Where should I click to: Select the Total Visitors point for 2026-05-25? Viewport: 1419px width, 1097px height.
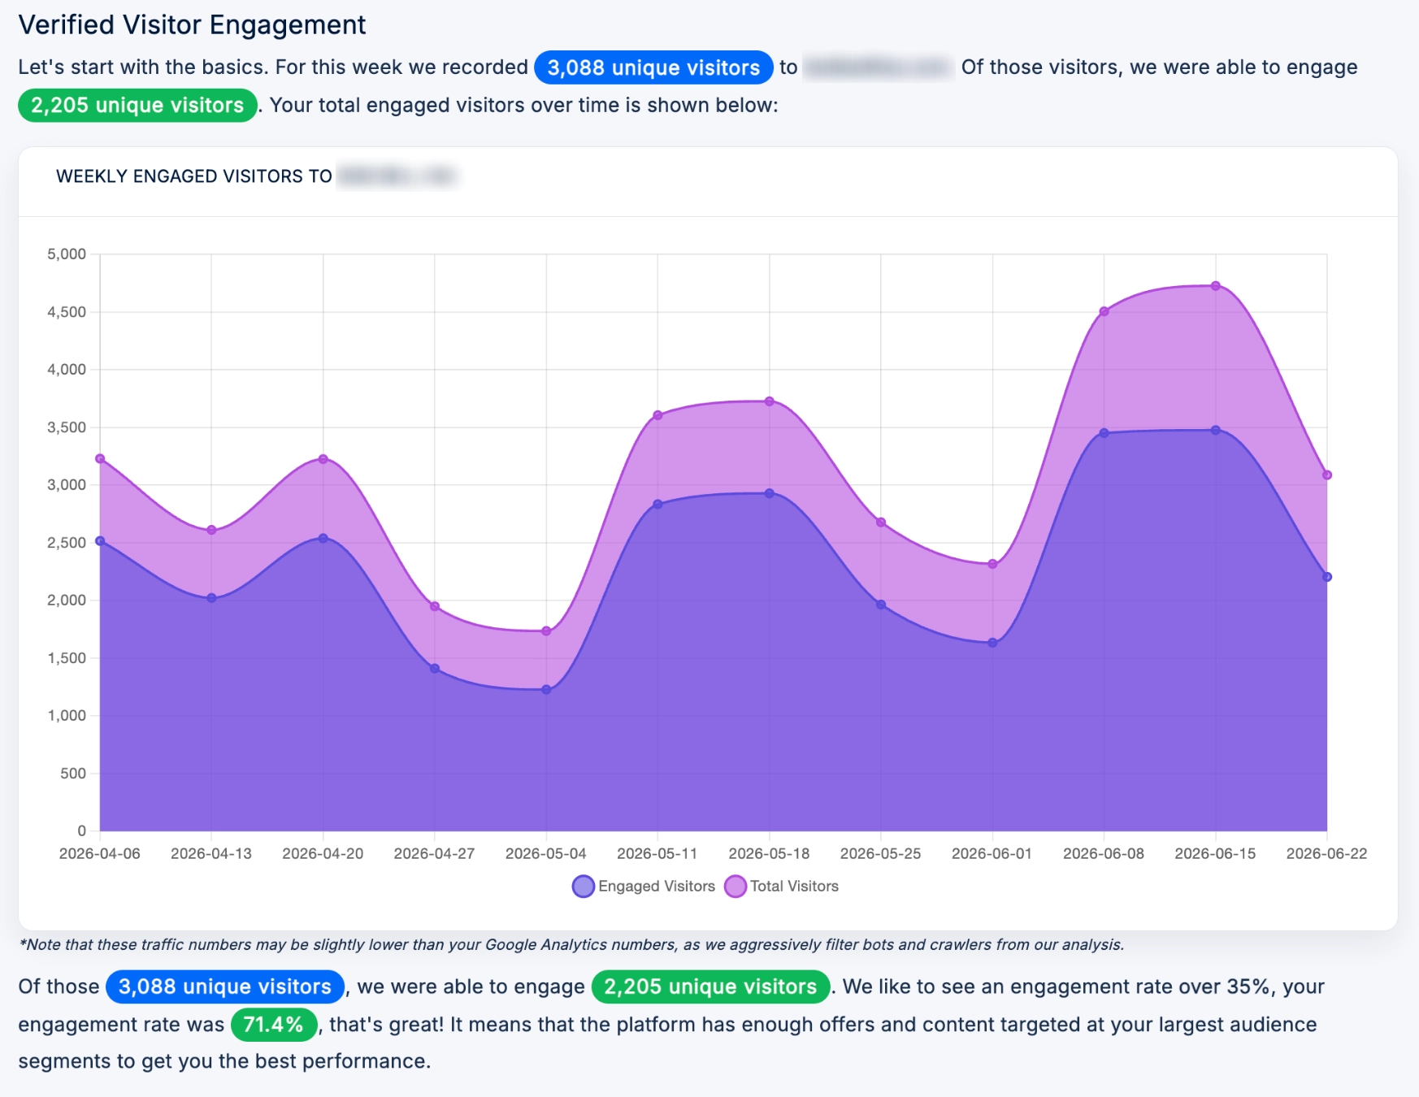[881, 522]
